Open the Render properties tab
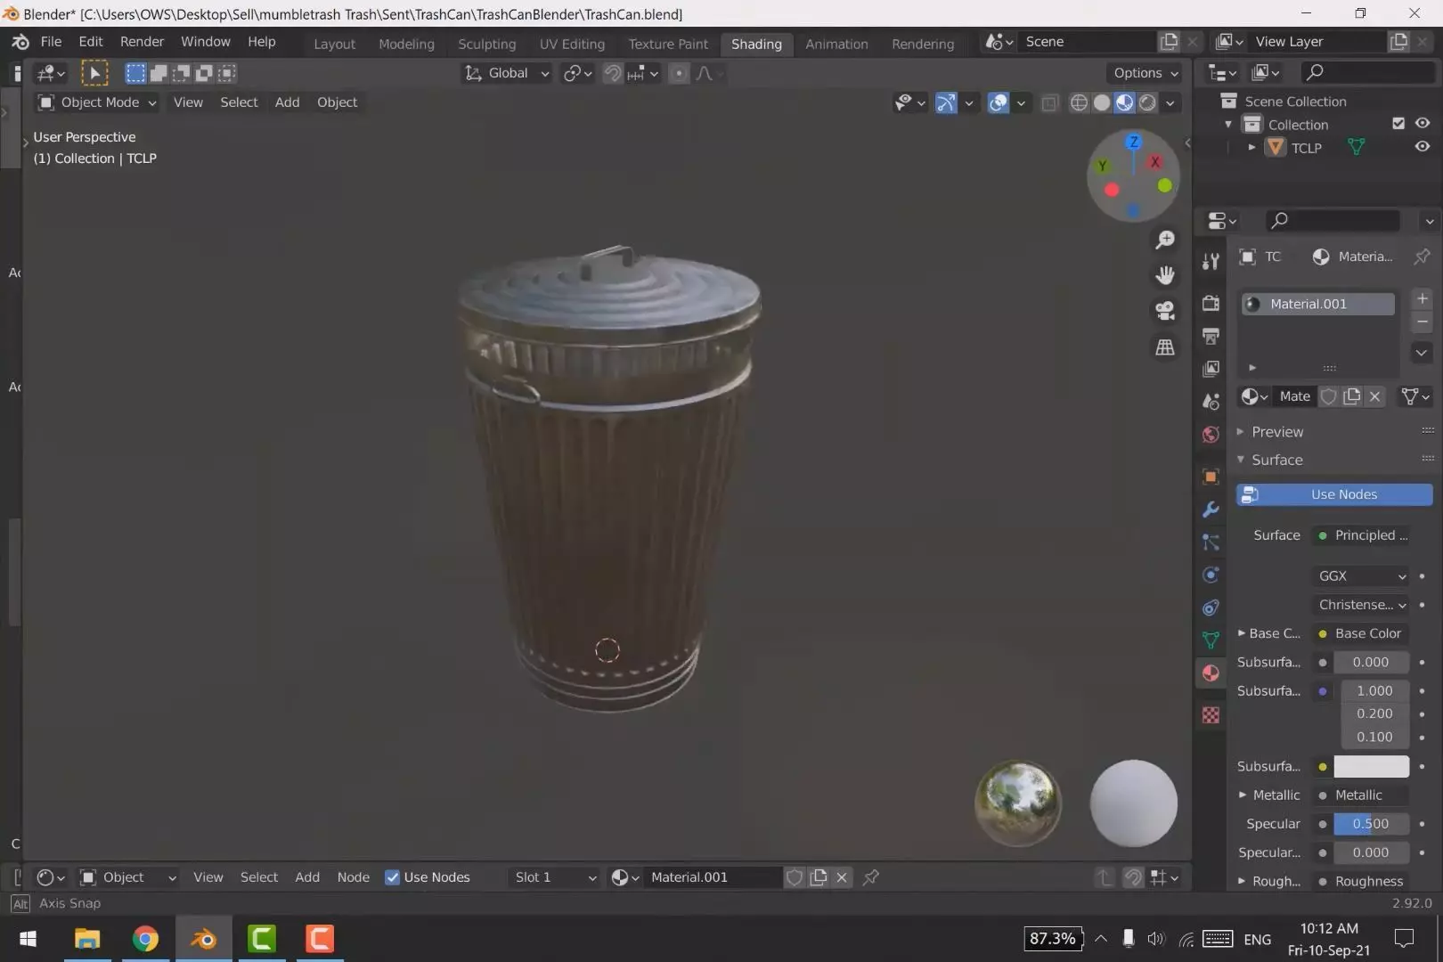The image size is (1443, 962). pos(1211,304)
